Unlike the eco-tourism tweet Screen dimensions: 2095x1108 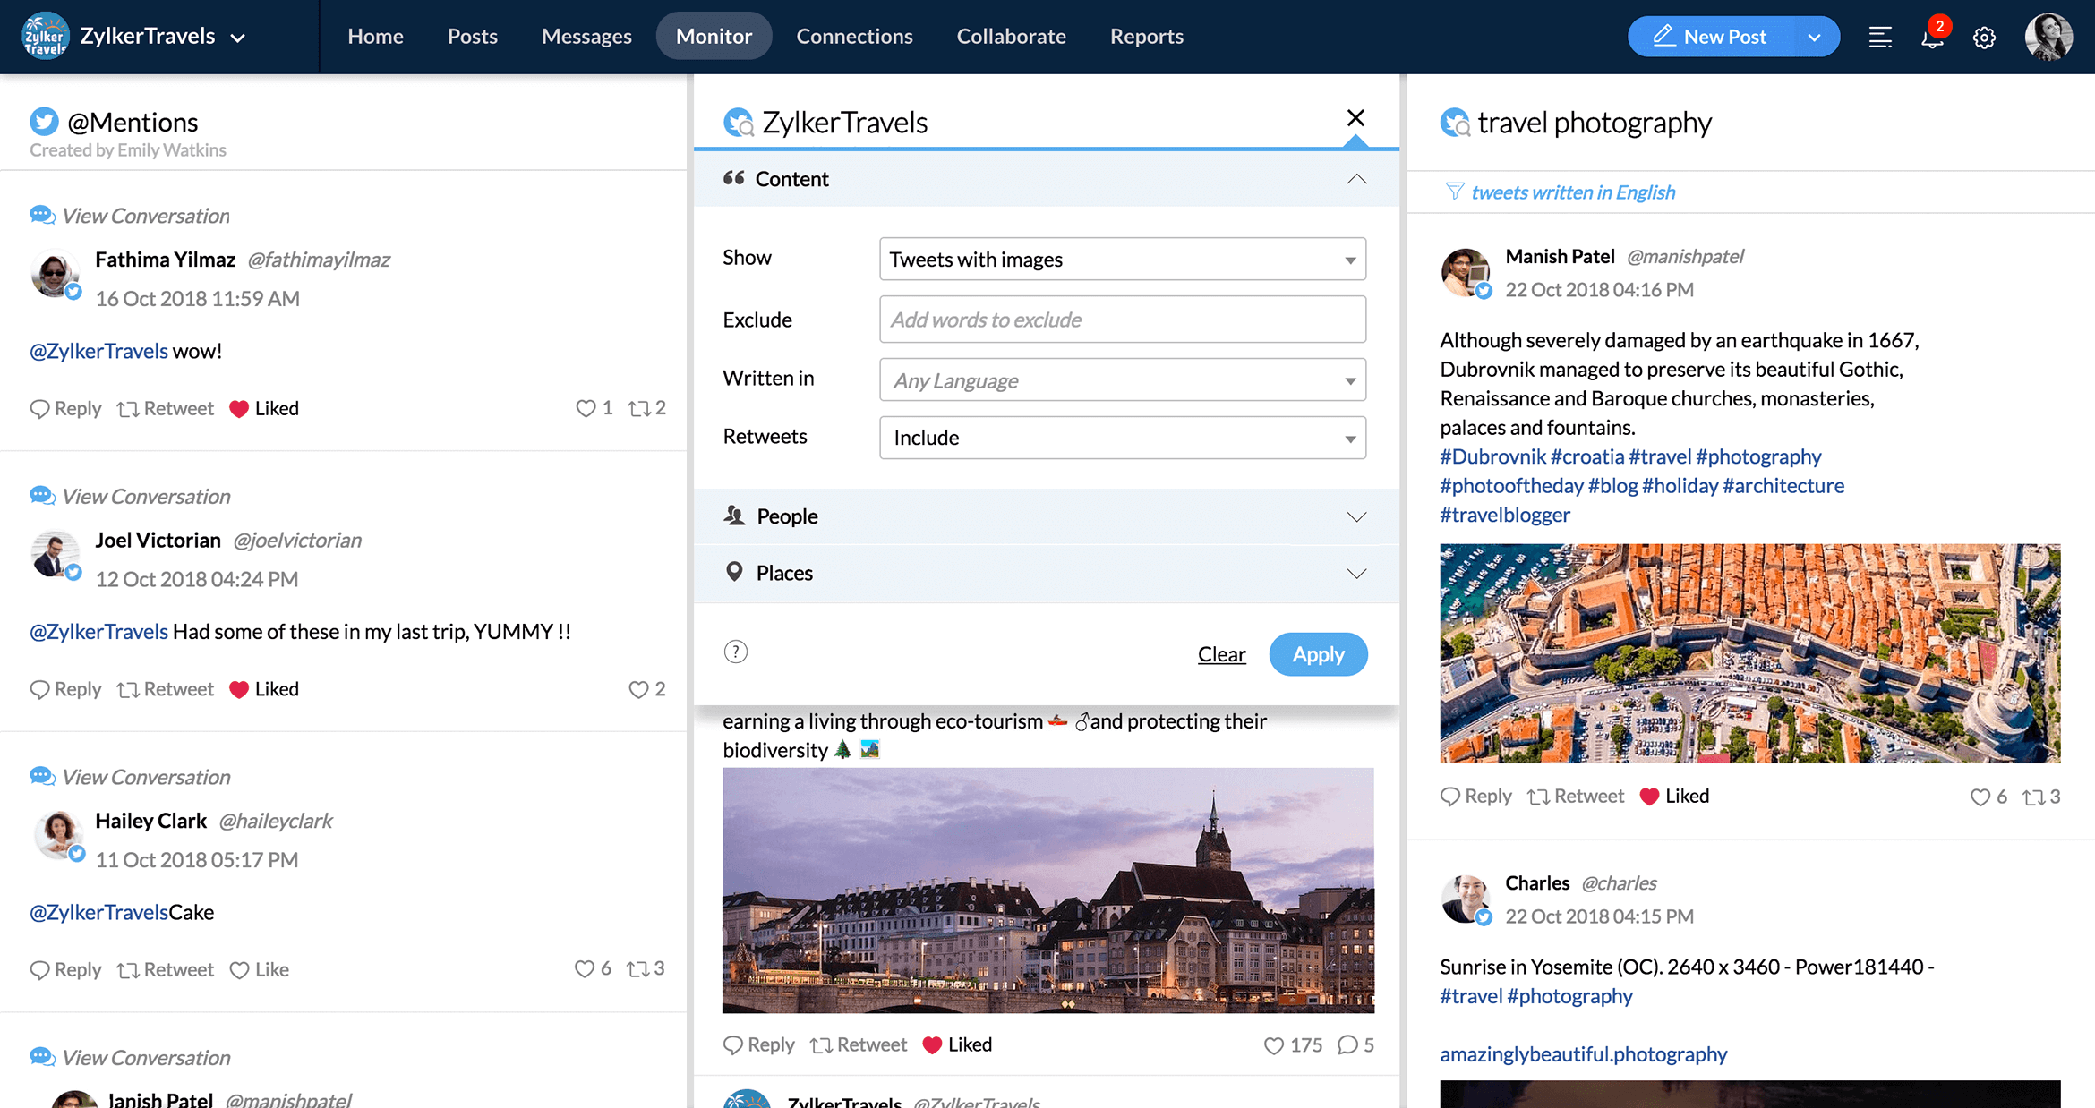coord(957,1044)
